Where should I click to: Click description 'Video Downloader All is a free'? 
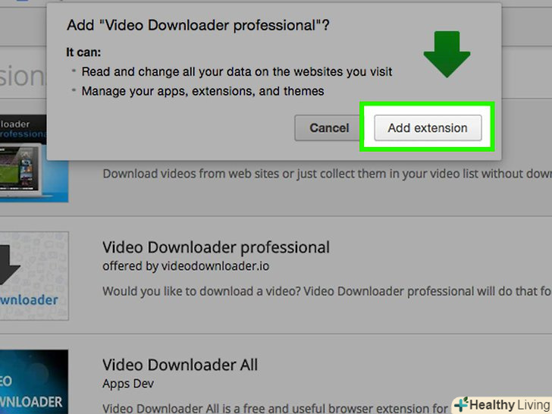click(x=275, y=409)
